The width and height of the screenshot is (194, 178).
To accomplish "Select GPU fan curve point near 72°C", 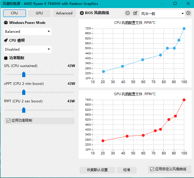I will [155, 131].
